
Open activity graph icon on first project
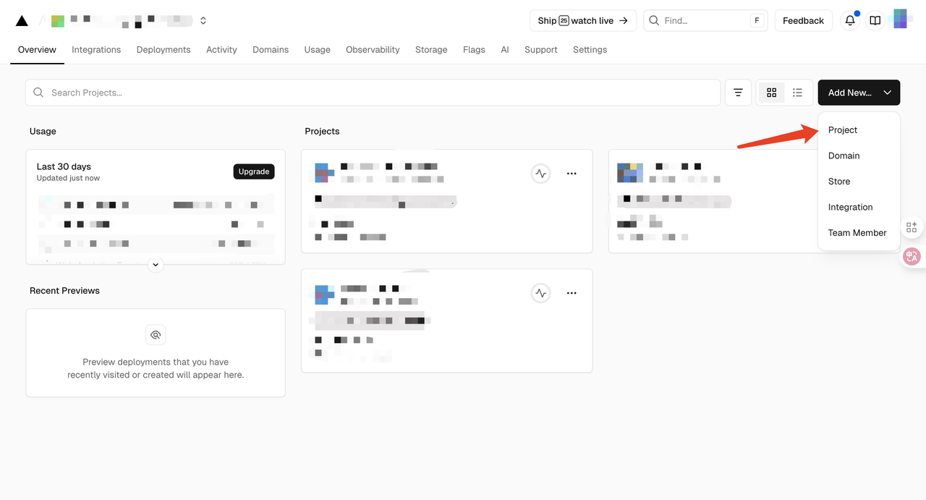(x=540, y=174)
